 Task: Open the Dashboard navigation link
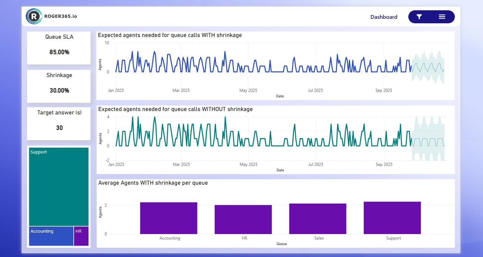point(384,17)
